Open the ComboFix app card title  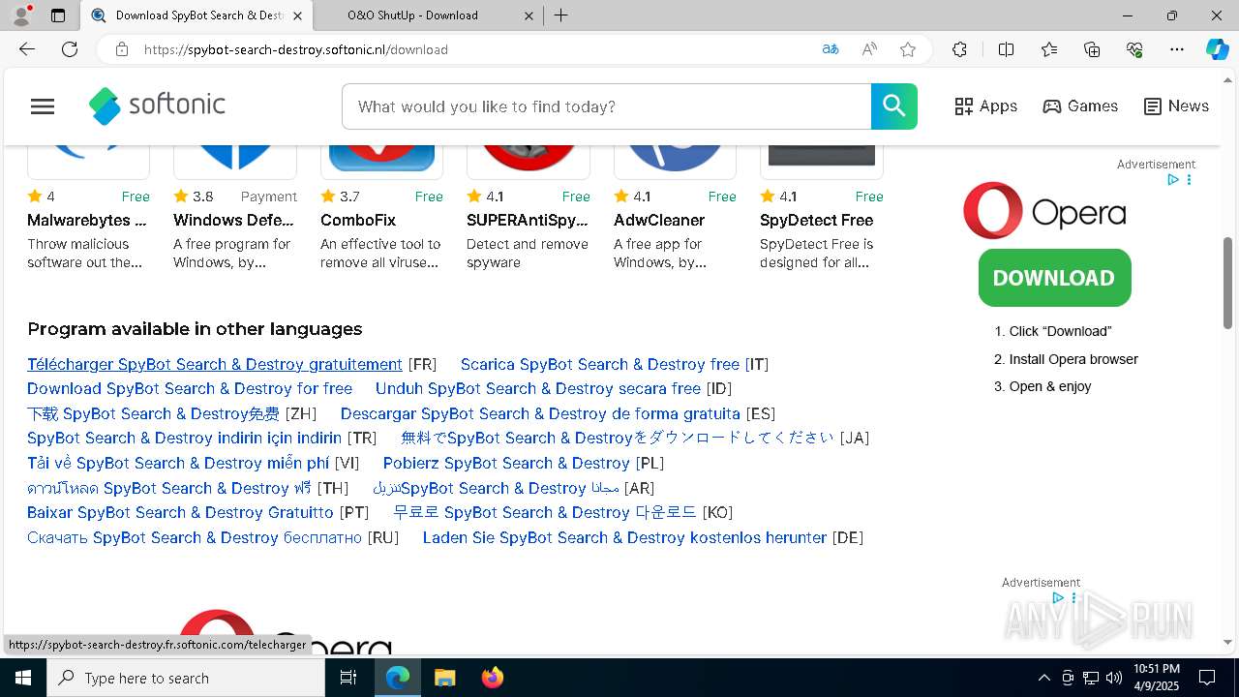click(x=358, y=220)
